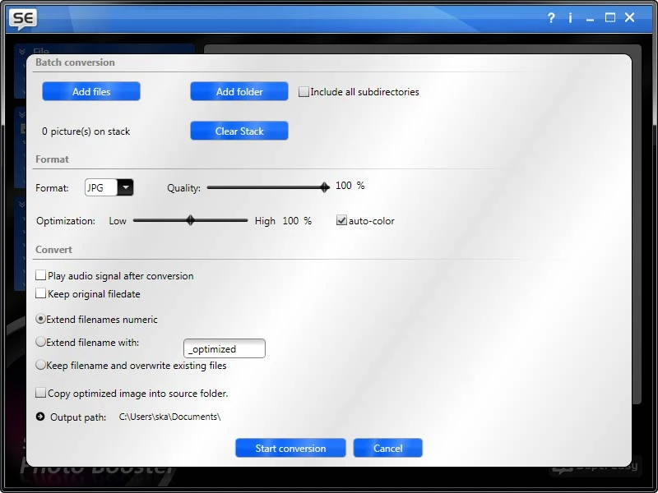Uncheck the auto-color checkbox

tap(341, 220)
